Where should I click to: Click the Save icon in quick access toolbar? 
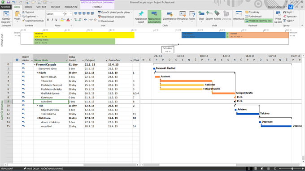pyautogui.click(x=8, y=2)
